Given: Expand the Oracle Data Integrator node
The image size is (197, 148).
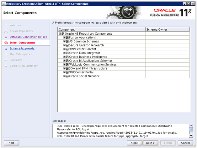Looking at the screenshot, I should pos(64,53).
